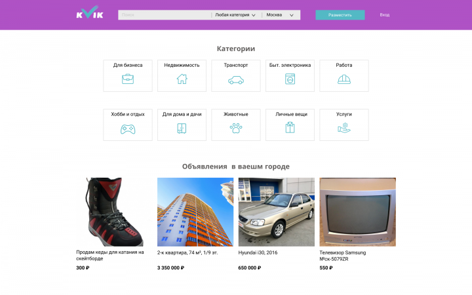Screen dimensions: 472x295
Task: Select the house 'Недвижимость' category icon
Action: tap(182, 79)
